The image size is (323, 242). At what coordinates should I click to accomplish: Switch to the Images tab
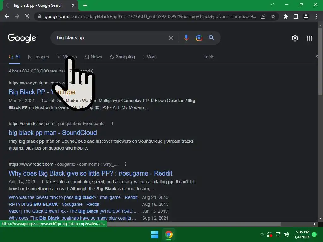coord(38,57)
